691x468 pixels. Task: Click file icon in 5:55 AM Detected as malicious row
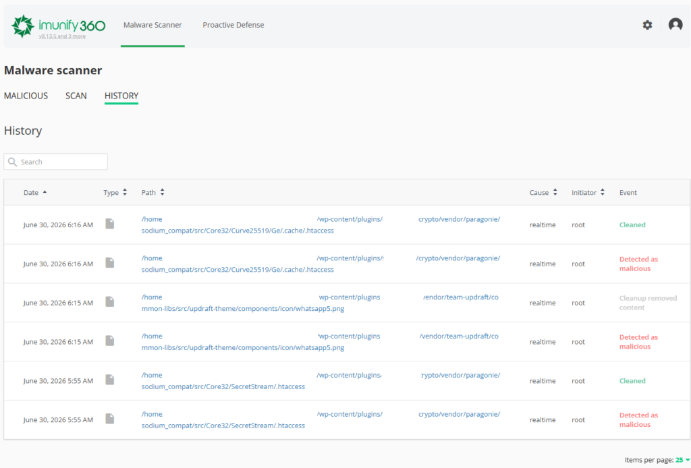(x=110, y=419)
